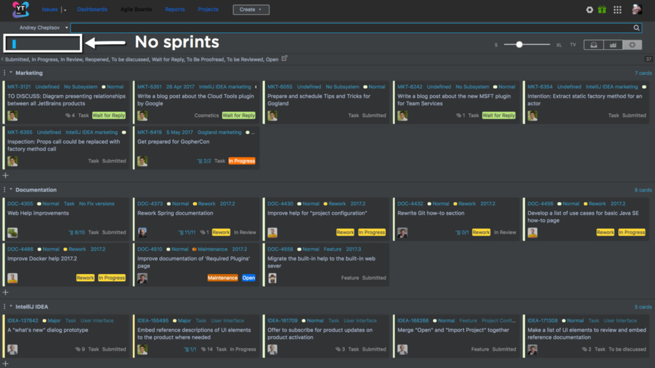Click assignee avatar on IDEA-171308 card
Viewport: 655px width, 368px height.
532,349
